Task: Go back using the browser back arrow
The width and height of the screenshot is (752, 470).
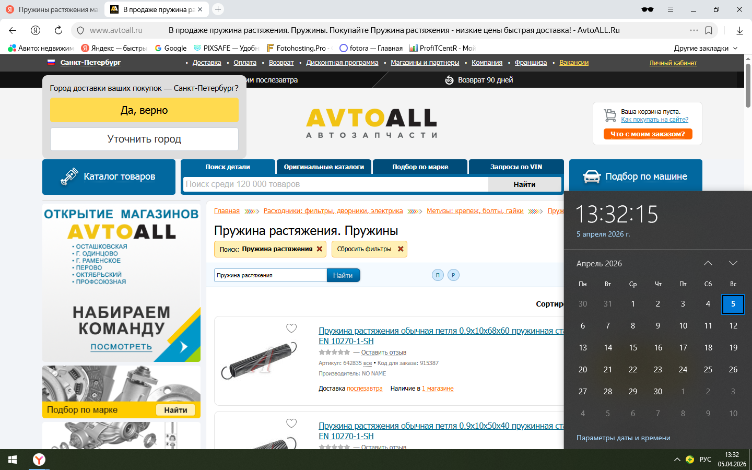Action: [13, 30]
